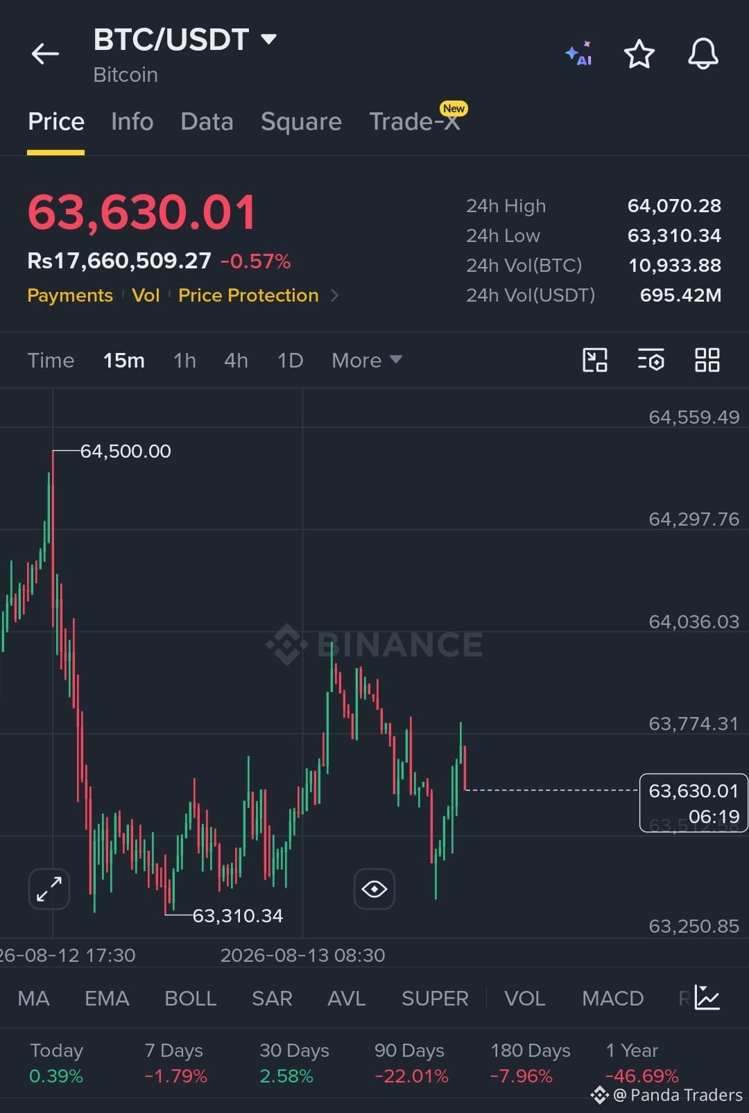Click the -0.57% change value
Image resolution: width=749 pixels, height=1113 pixels.
[255, 261]
